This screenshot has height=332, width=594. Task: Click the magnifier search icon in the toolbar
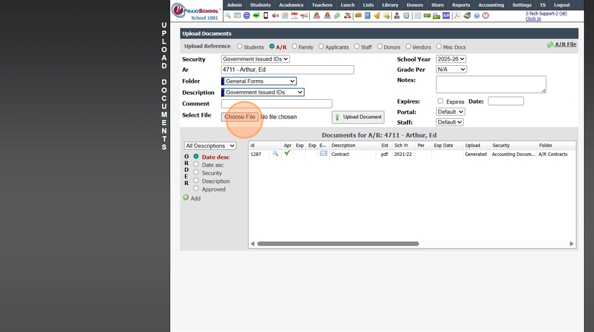228,16
